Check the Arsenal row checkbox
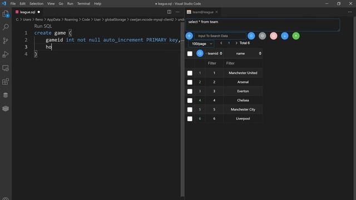This screenshot has height=200, width=356. click(x=190, y=82)
